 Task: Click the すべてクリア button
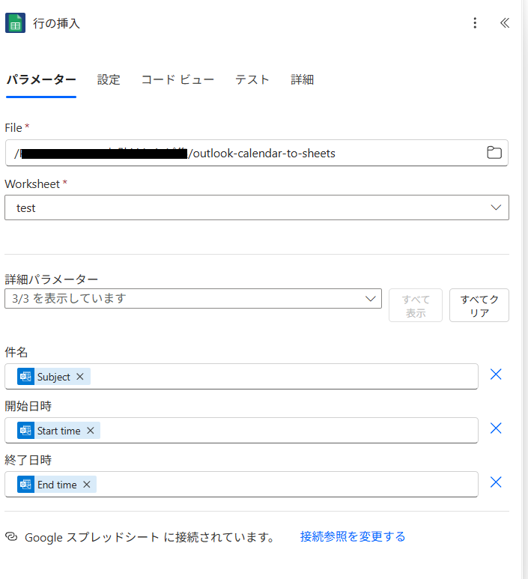tap(479, 306)
